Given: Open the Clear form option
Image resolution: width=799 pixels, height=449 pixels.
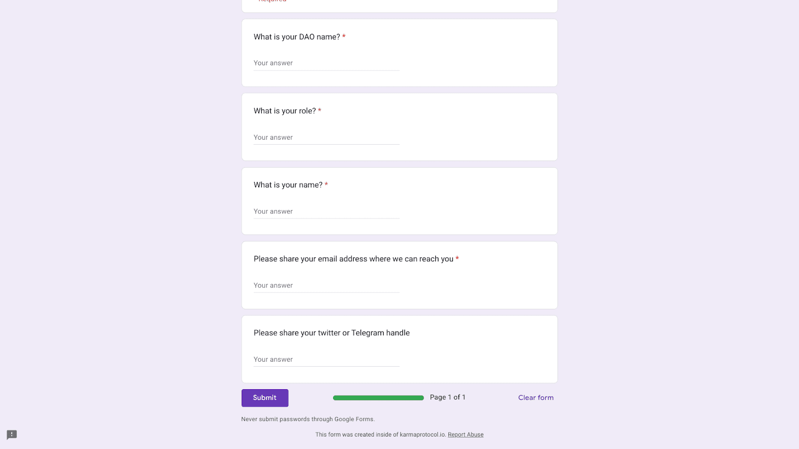Looking at the screenshot, I should pyautogui.click(x=536, y=398).
